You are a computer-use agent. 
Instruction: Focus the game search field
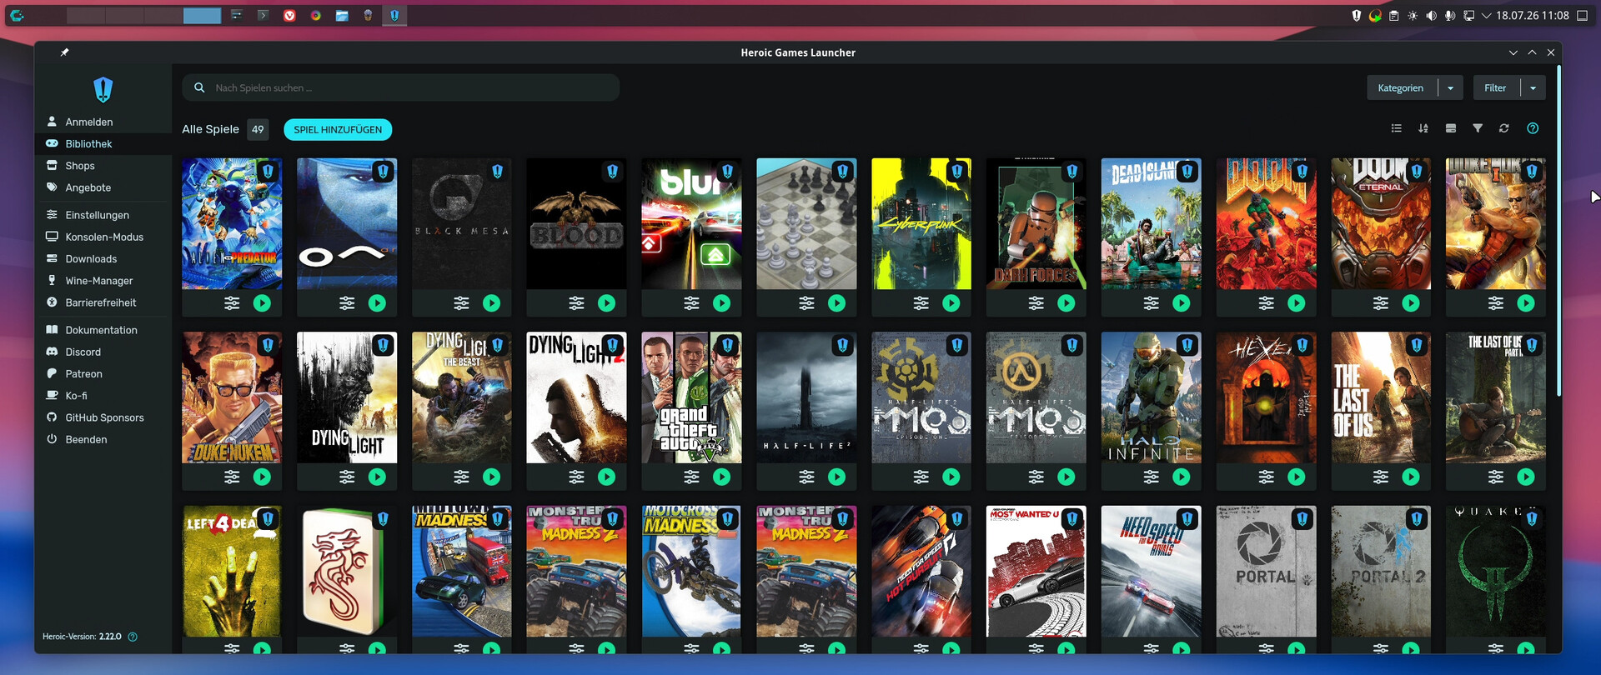[401, 87]
